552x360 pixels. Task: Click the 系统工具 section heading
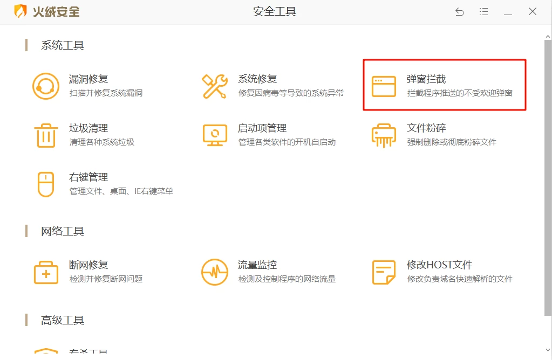63,45
